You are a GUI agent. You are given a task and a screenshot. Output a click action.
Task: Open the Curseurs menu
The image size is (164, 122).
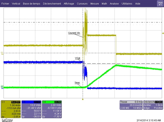tap(82, 4)
